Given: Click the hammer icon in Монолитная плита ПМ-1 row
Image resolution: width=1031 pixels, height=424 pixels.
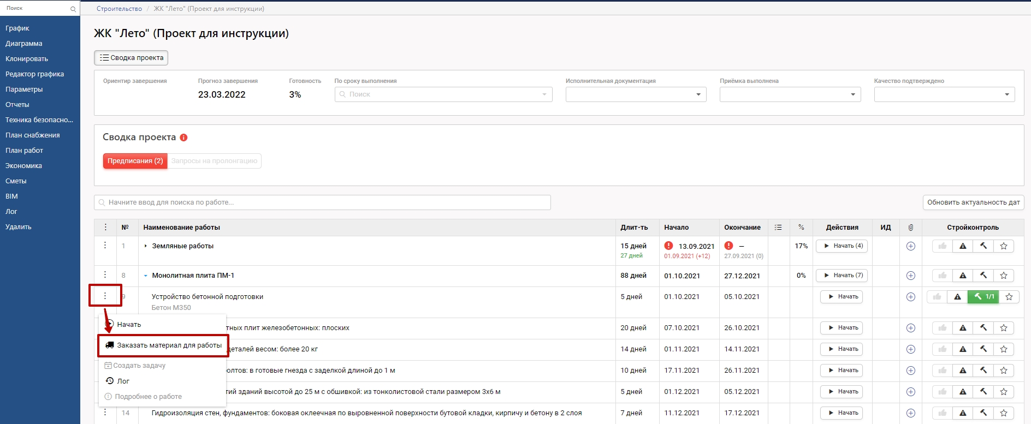Looking at the screenshot, I should coord(983,276).
